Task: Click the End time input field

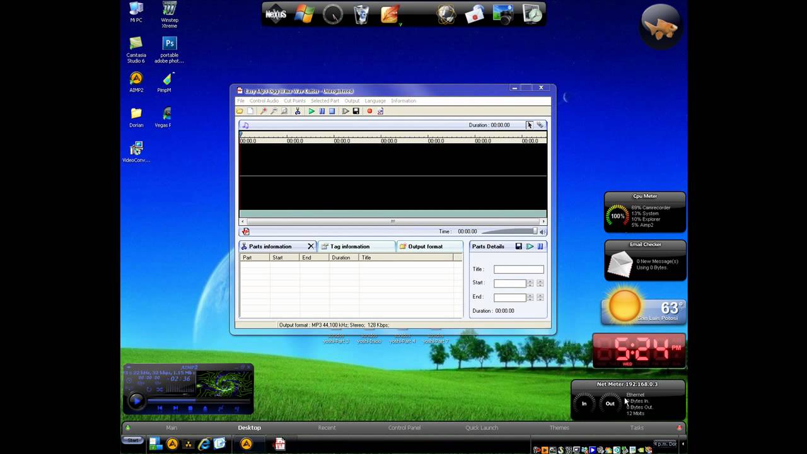Action: pos(509,297)
